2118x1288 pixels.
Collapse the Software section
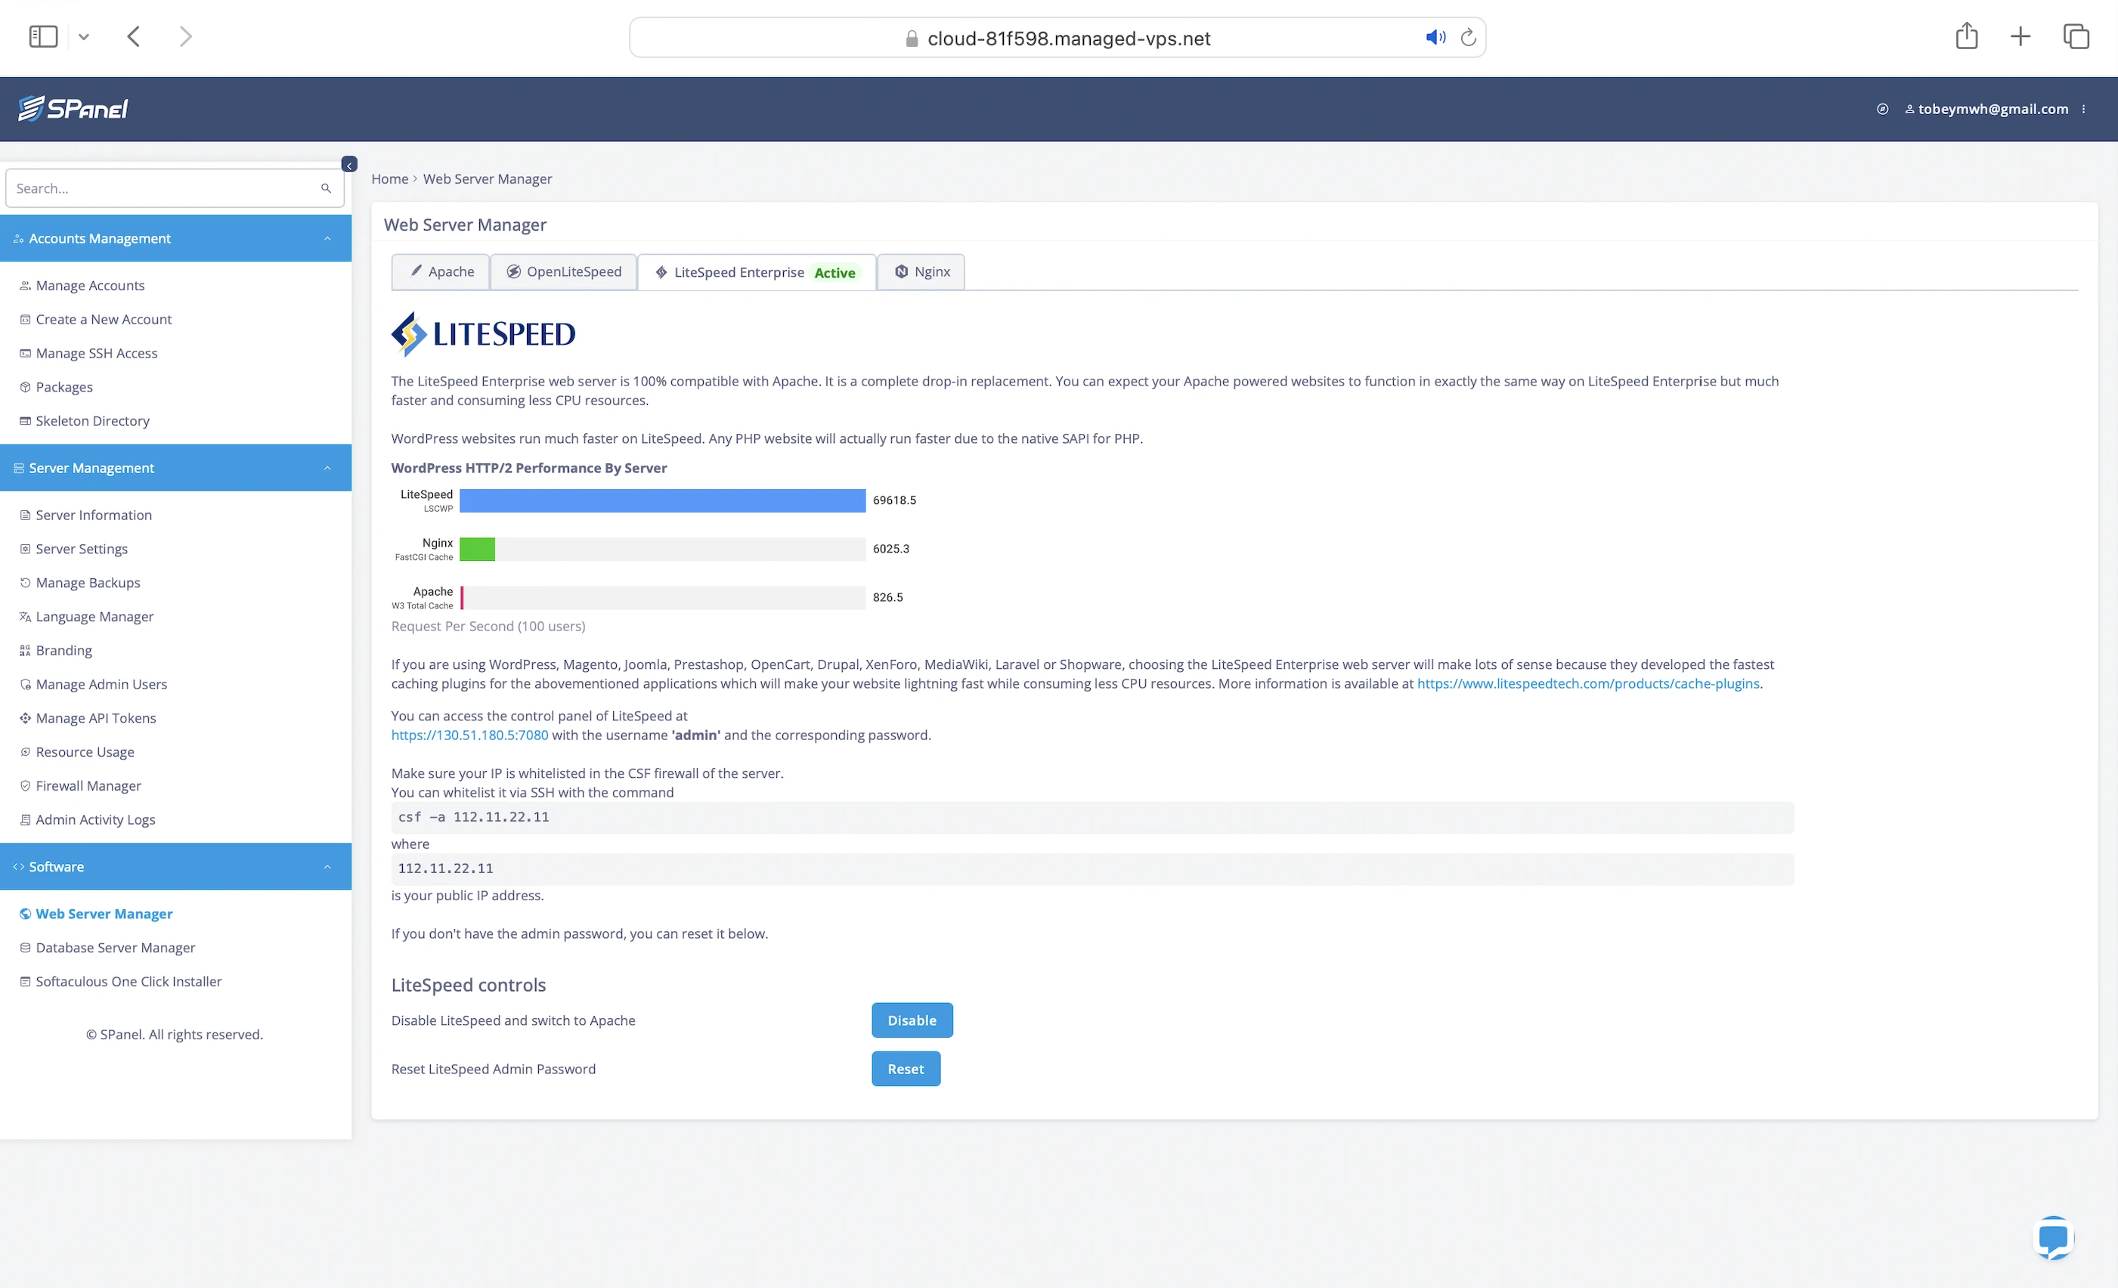click(327, 867)
